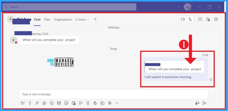Insert a GIF

[x=59, y=103]
